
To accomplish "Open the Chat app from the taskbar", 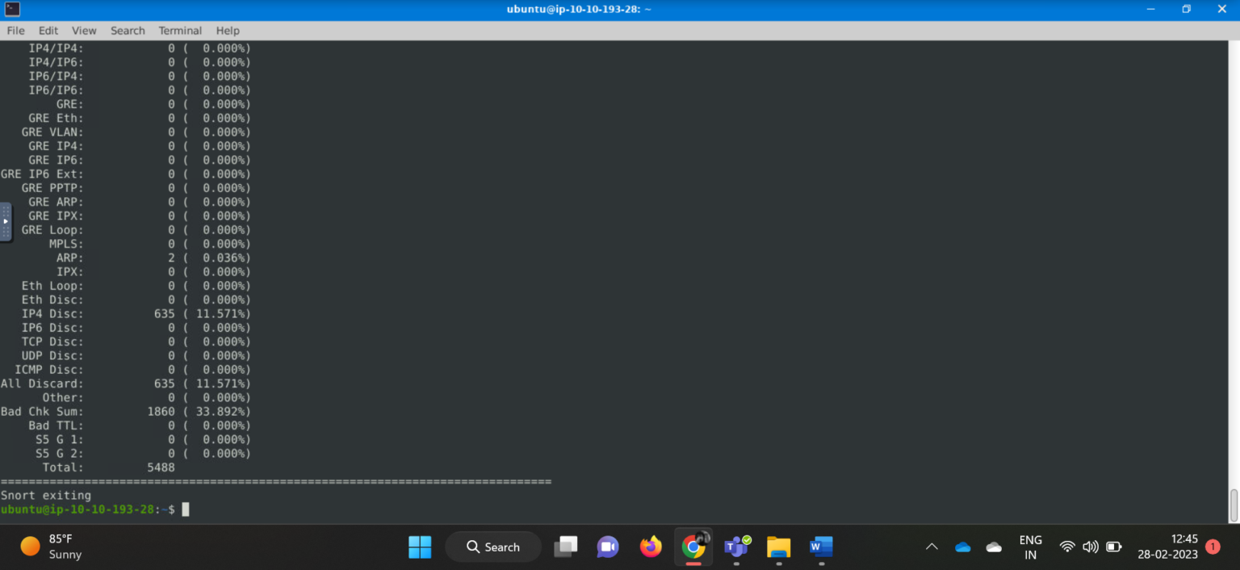I will coord(607,547).
